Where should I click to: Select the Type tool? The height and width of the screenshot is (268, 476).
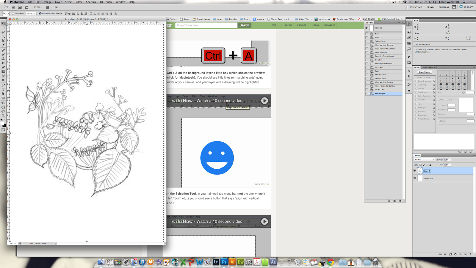point(3,89)
